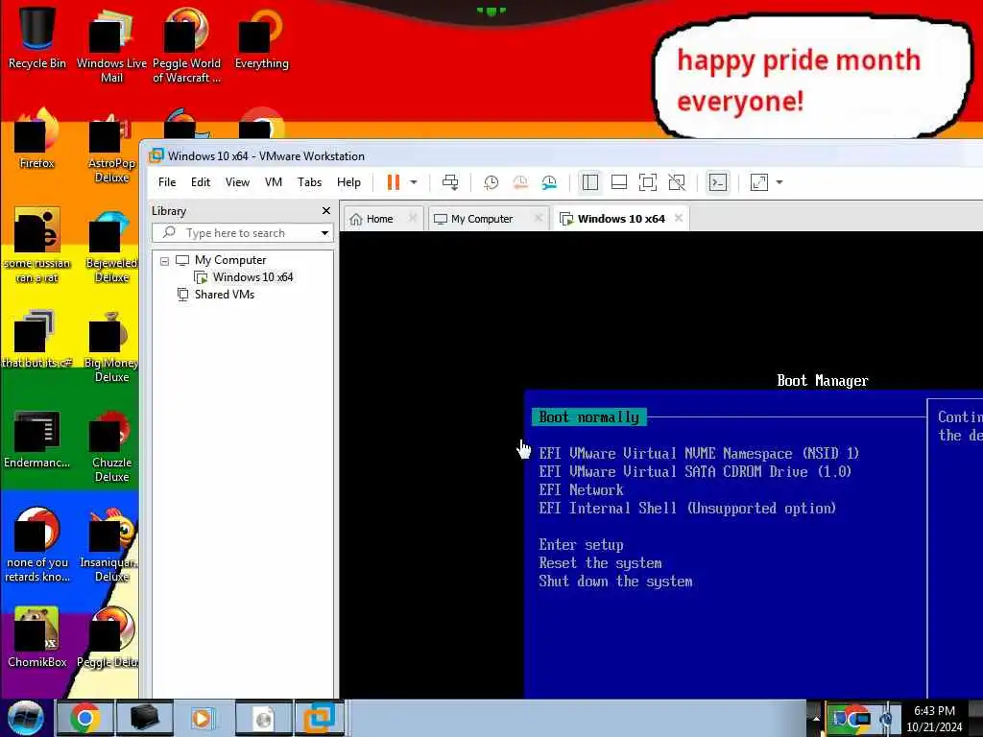Toggle the thumbnail bar view button
The width and height of the screenshot is (983, 737).
(619, 182)
